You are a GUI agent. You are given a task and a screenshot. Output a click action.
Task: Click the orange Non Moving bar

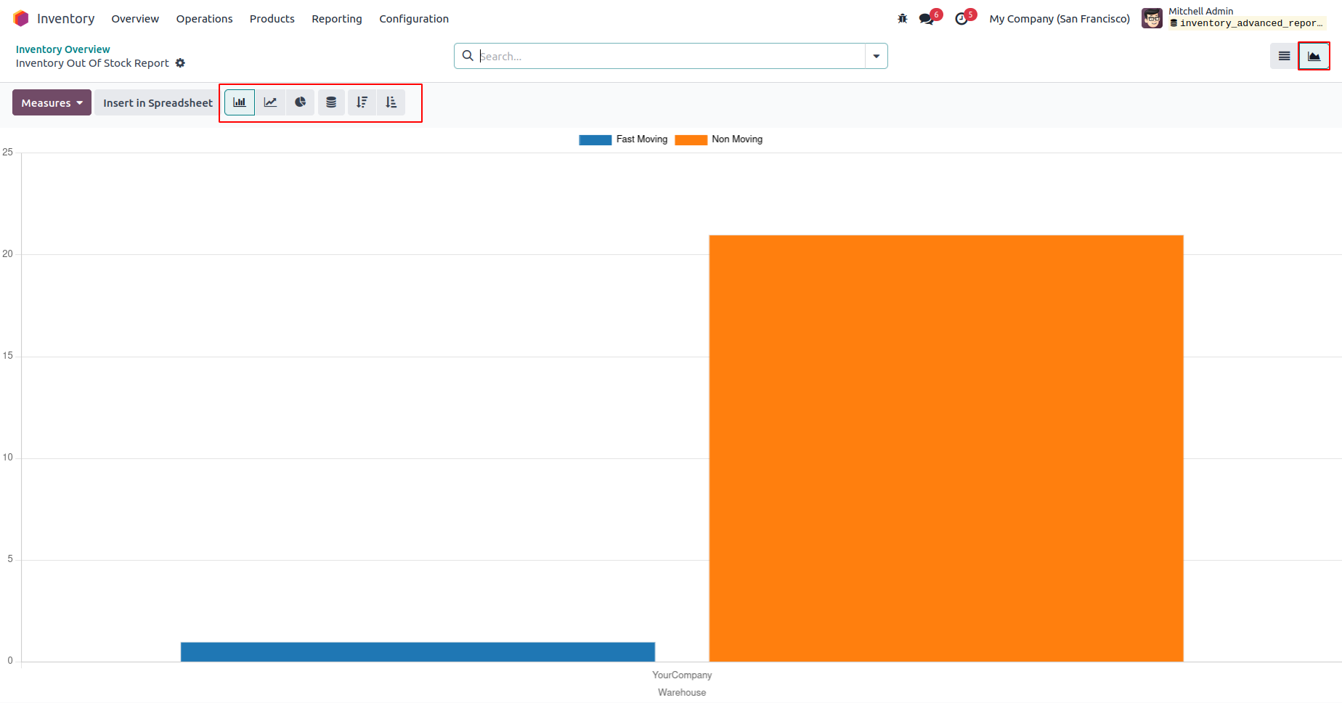[946, 448]
